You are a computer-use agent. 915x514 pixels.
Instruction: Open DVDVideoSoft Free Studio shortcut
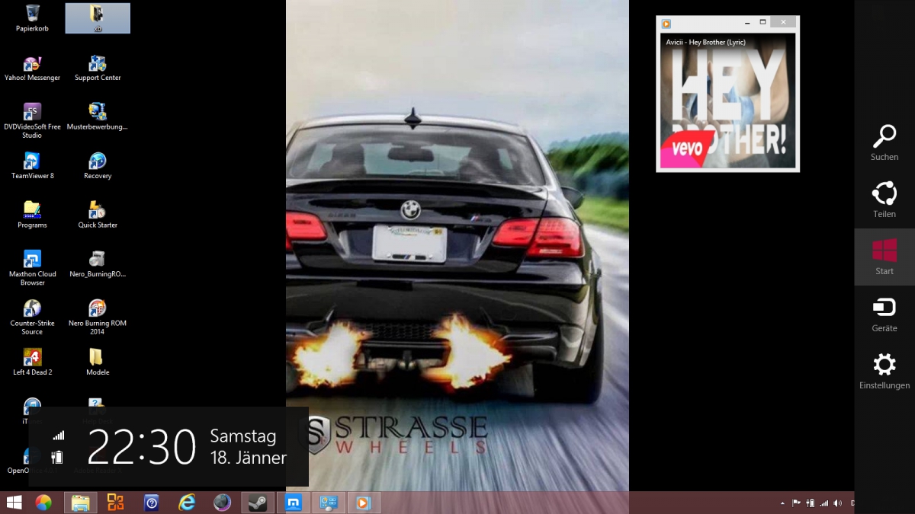pyautogui.click(x=33, y=121)
